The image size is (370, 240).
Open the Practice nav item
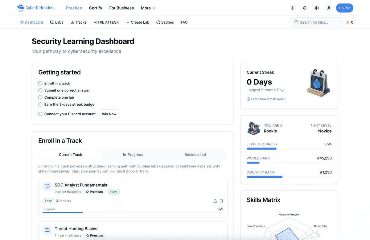(74, 8)
